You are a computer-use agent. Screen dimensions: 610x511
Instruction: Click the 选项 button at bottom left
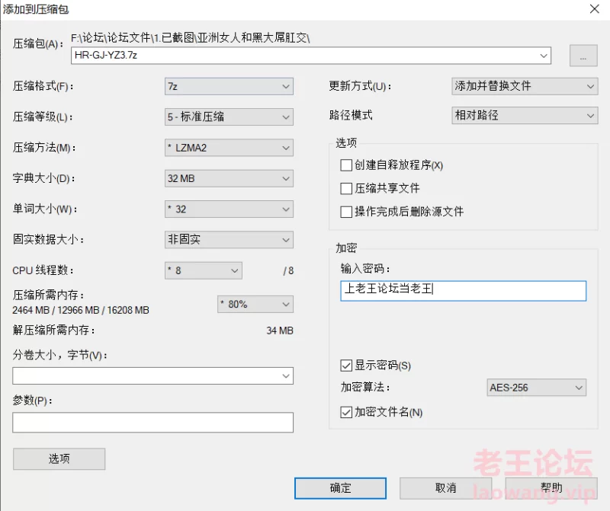coord(59,459)
